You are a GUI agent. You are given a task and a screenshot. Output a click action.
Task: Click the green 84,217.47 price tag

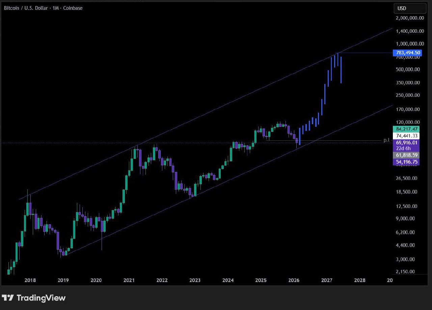pos(407,129)
